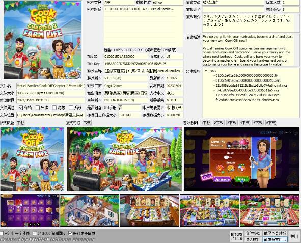
Task: Click the 游戏厂商 field showing Gogii Games
Action: pyautogui.click(x=126, y=86)
